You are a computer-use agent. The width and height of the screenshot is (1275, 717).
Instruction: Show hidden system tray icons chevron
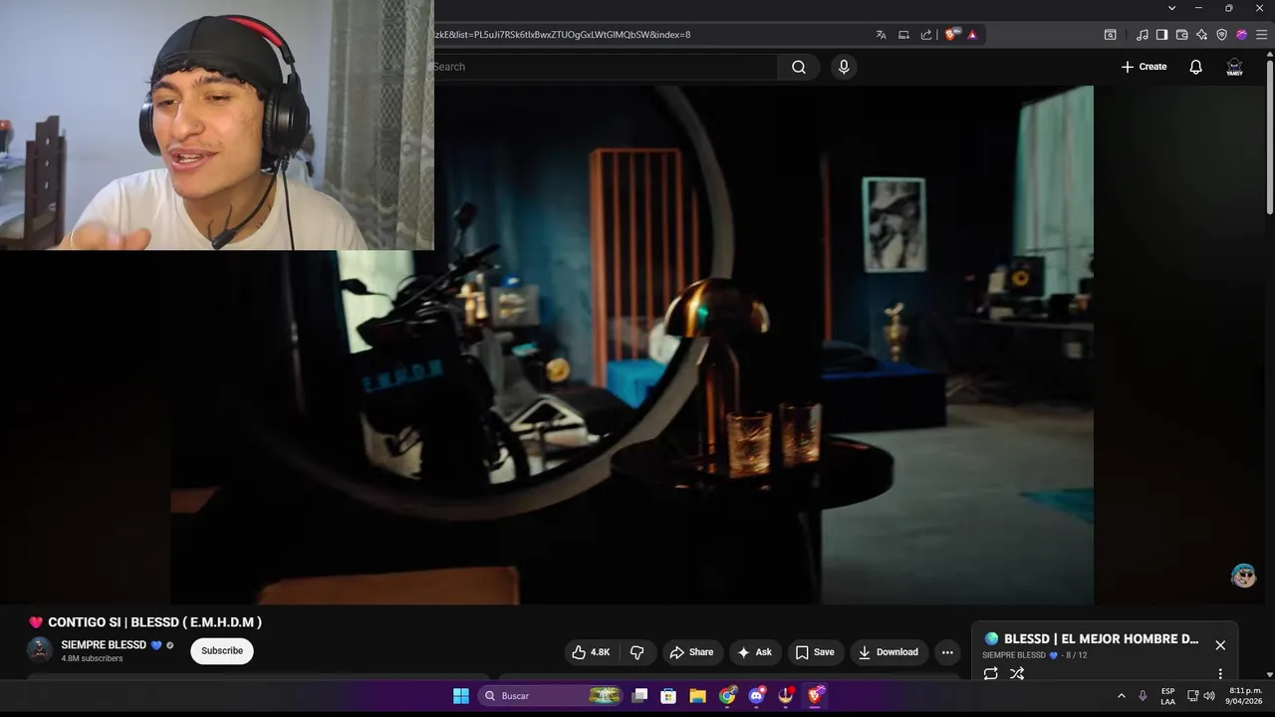point(1122,696)
